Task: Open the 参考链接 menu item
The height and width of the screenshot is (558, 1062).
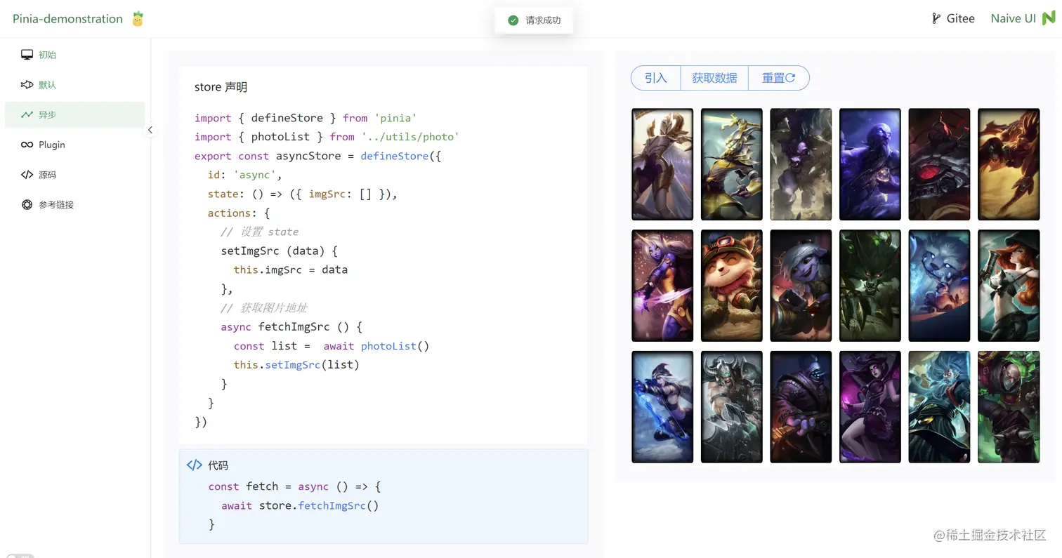Action: pyautogui.click(x=74, y=205)
